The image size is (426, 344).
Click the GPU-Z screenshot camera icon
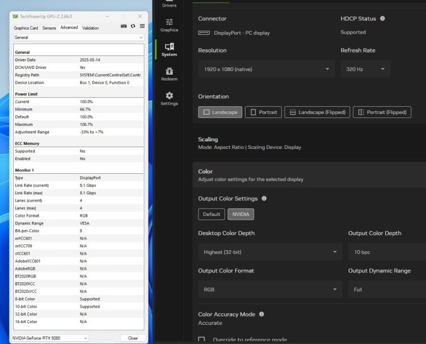(124, 26)
